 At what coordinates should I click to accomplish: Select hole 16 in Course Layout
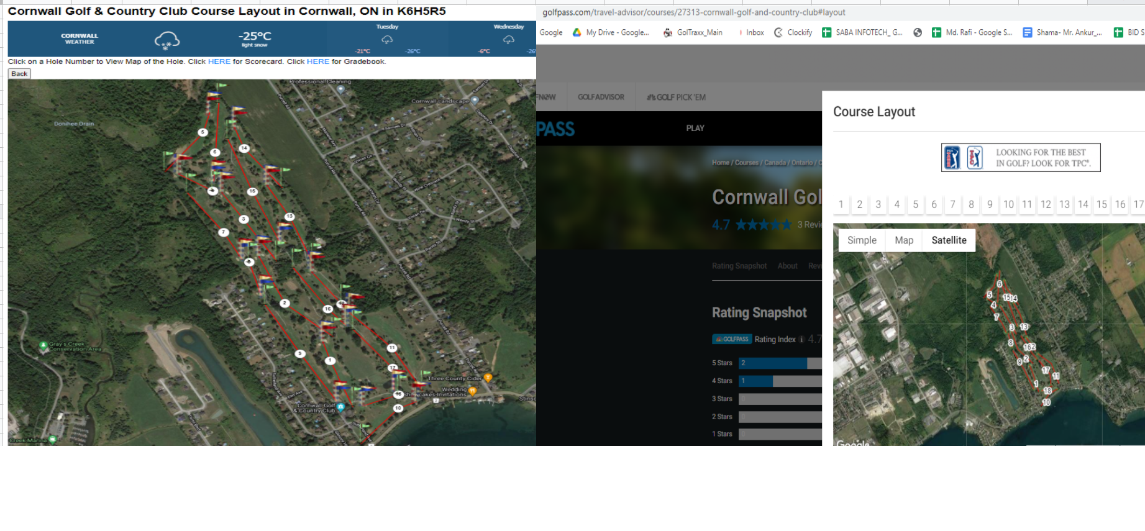(x=1120, y=204)
